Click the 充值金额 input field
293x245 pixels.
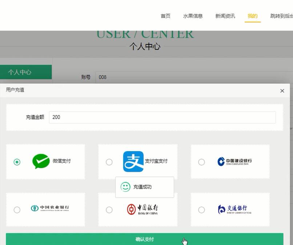click(162, 117)
